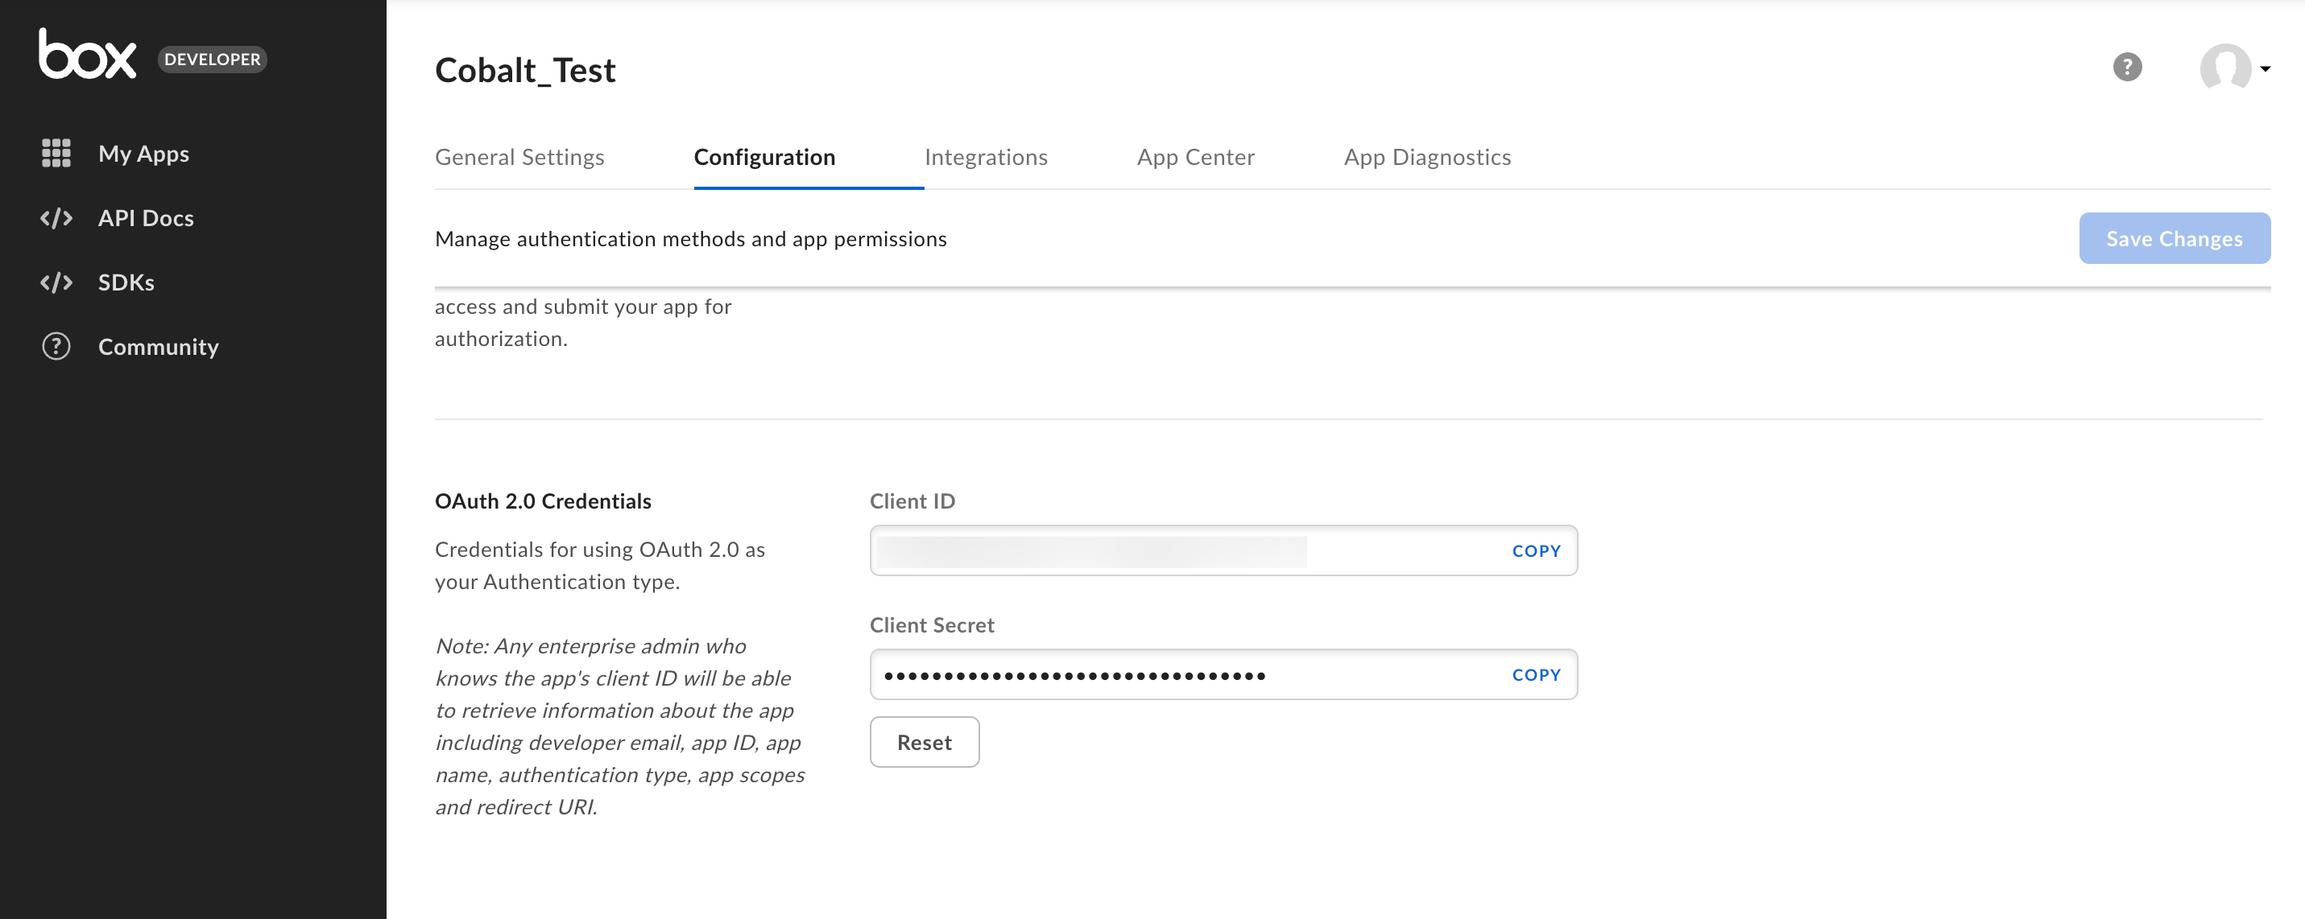Viewport: 2305px width, 919px height.
Task: Click the My Apps grid icon
Action: click(56, 153)
